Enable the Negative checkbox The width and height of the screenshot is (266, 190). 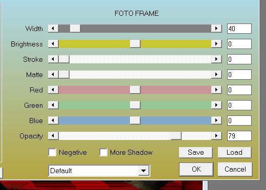pos(52,152)
